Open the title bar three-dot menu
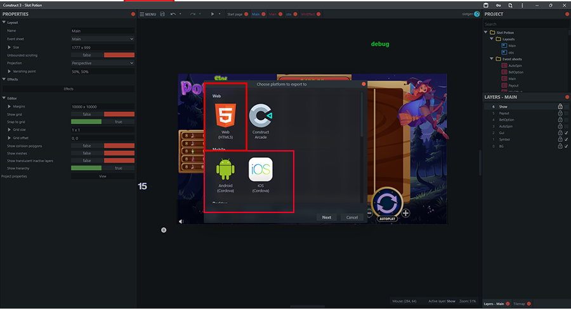This screenshot has width=571, height=310. [522, 6]
